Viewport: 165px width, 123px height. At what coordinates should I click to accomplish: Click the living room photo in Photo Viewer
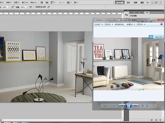(129, 64)
